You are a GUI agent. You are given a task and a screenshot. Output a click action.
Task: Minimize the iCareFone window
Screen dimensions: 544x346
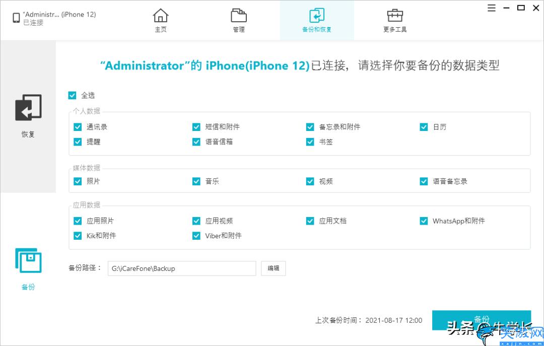tap(507, 8)
